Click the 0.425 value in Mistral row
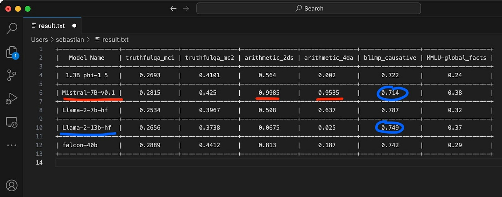Screen dimensions: 502x197 coord(208,92)
